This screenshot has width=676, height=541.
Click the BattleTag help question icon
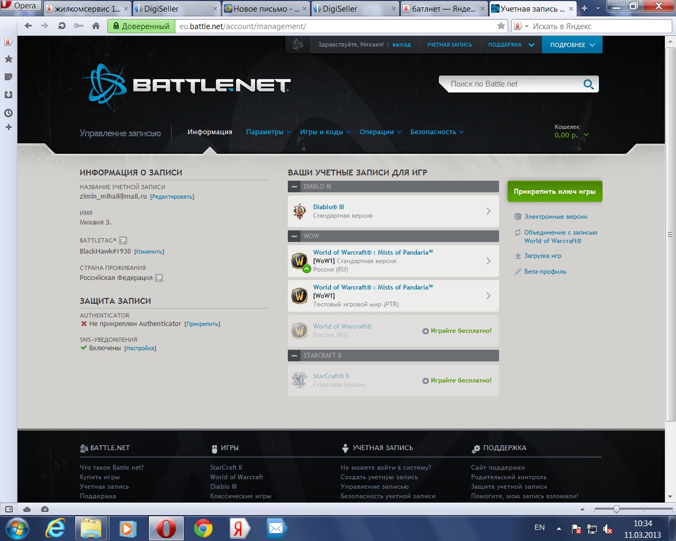click(123, 240)
